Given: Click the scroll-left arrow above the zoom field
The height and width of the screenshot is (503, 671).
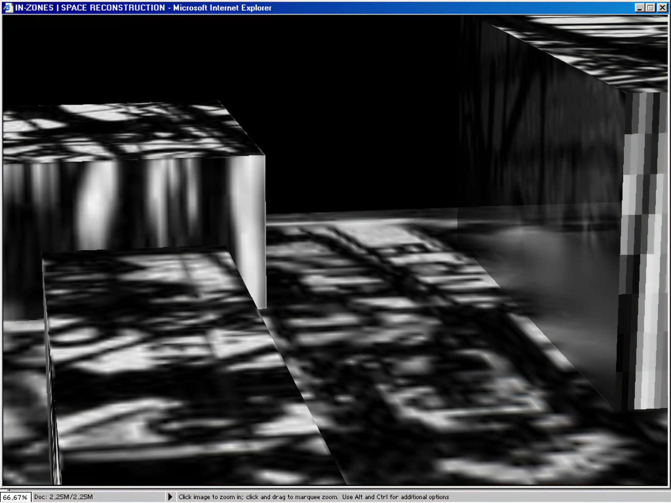Looking at the screenshot, I should (8, 490).
